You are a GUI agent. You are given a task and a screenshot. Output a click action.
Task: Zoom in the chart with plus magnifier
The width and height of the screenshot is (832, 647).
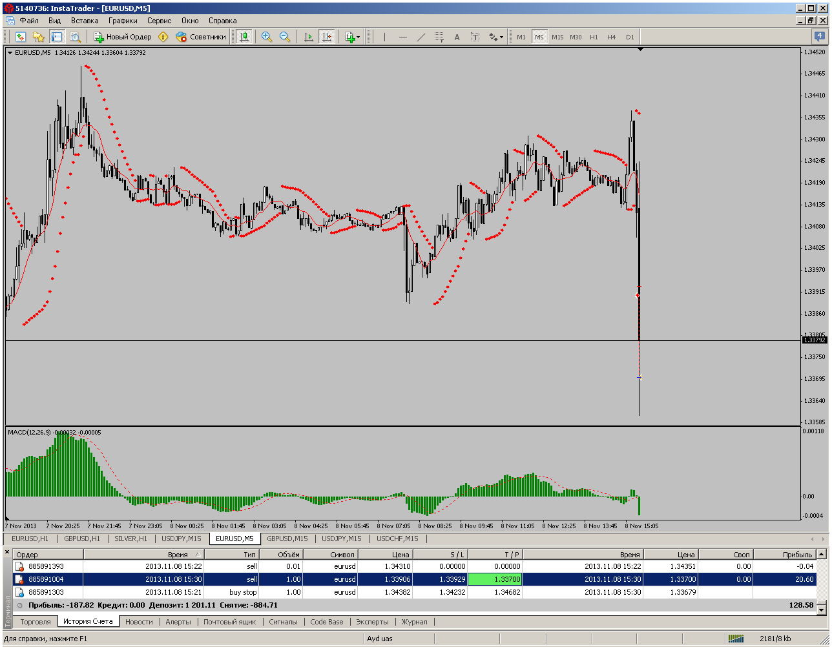click(266, 37)
